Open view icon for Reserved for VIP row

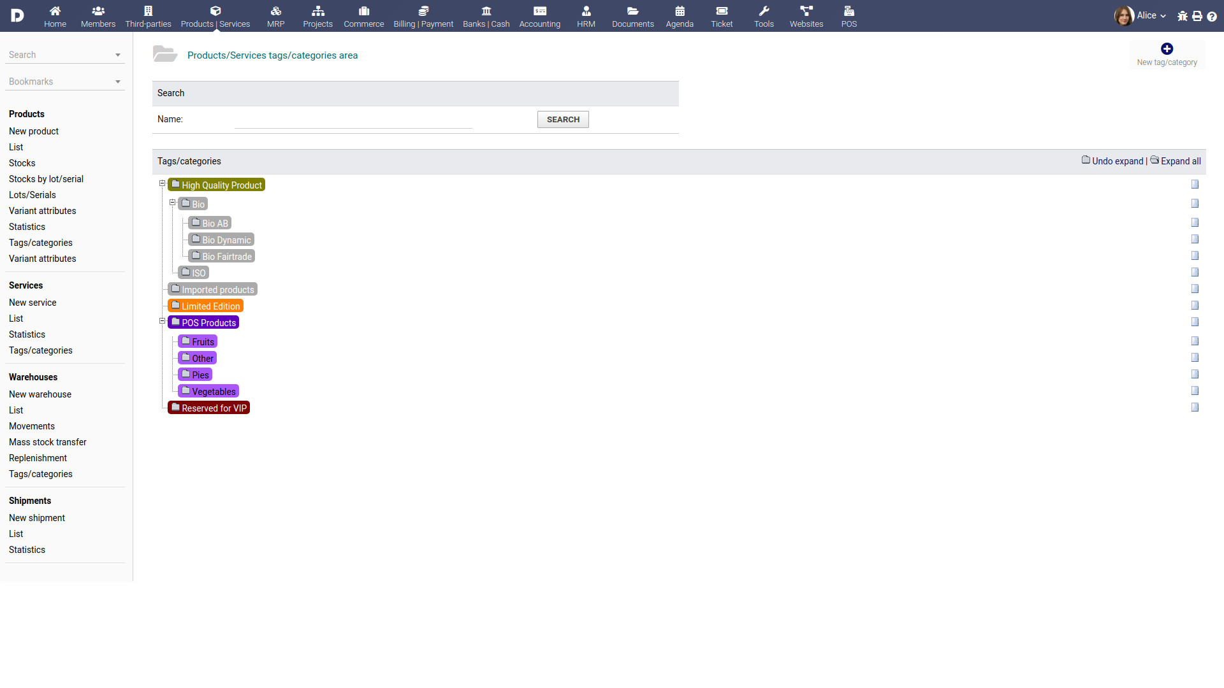pos(1195,408)
